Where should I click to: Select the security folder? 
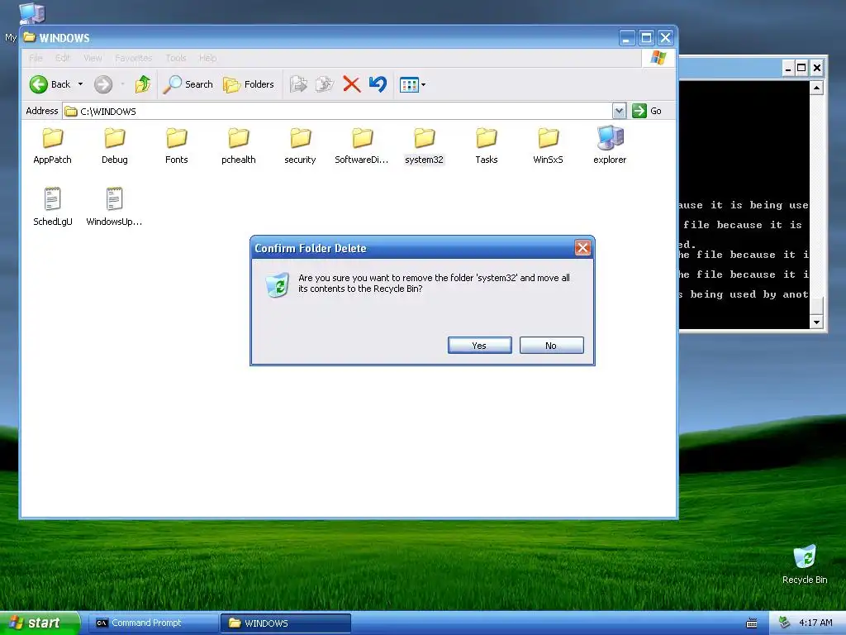(300, 145)
